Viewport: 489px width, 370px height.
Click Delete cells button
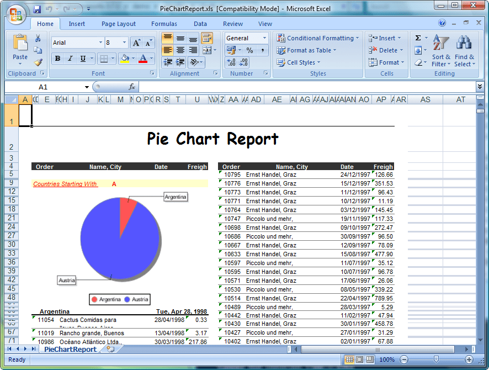386,50
